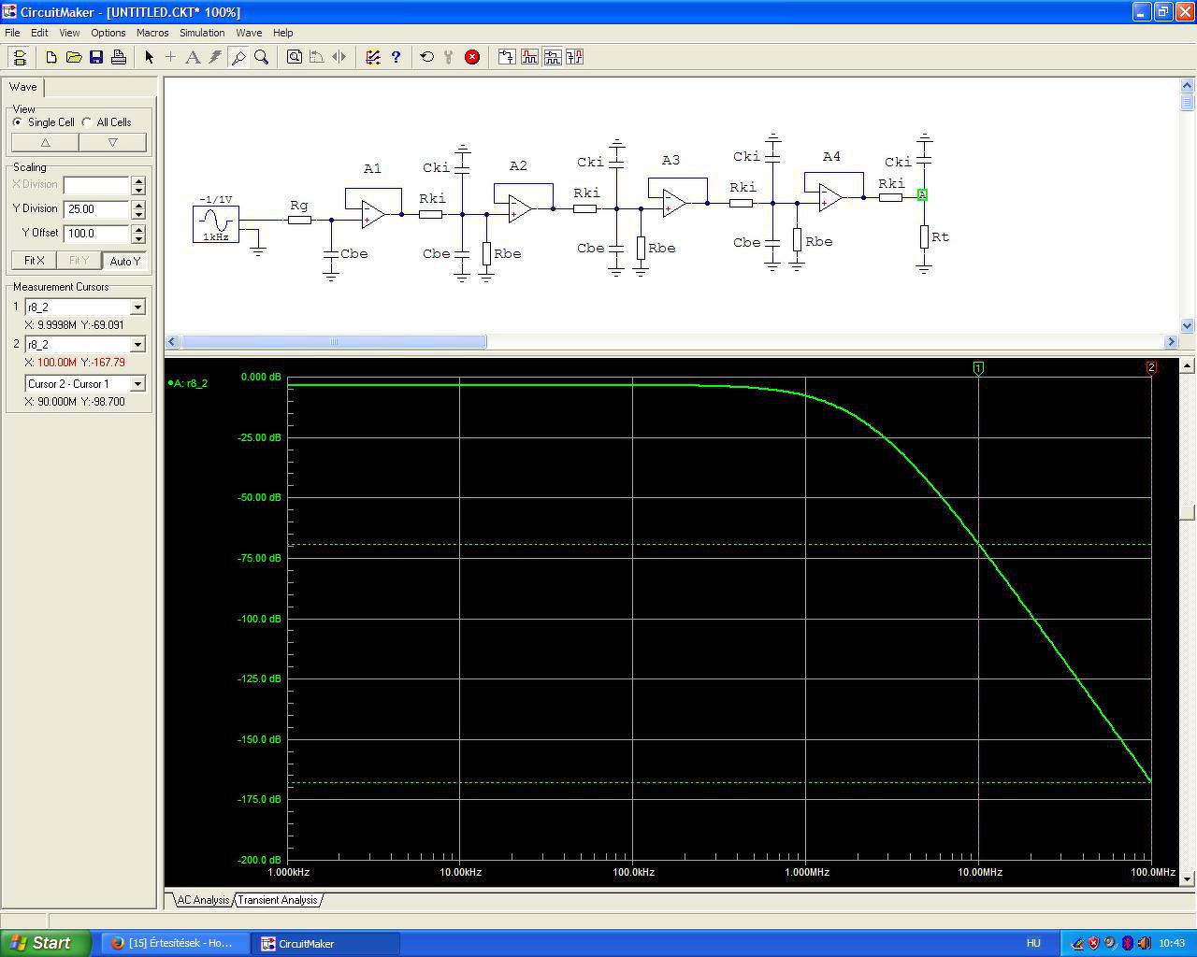1197x957 pixels.
Task: Stop the simulation with red button
Action: coord(472,57)
